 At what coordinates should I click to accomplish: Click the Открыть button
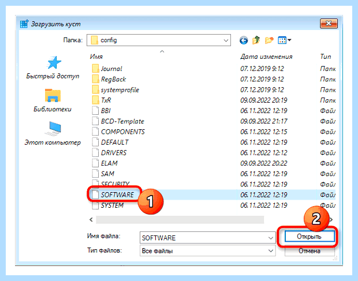(309, 237)
